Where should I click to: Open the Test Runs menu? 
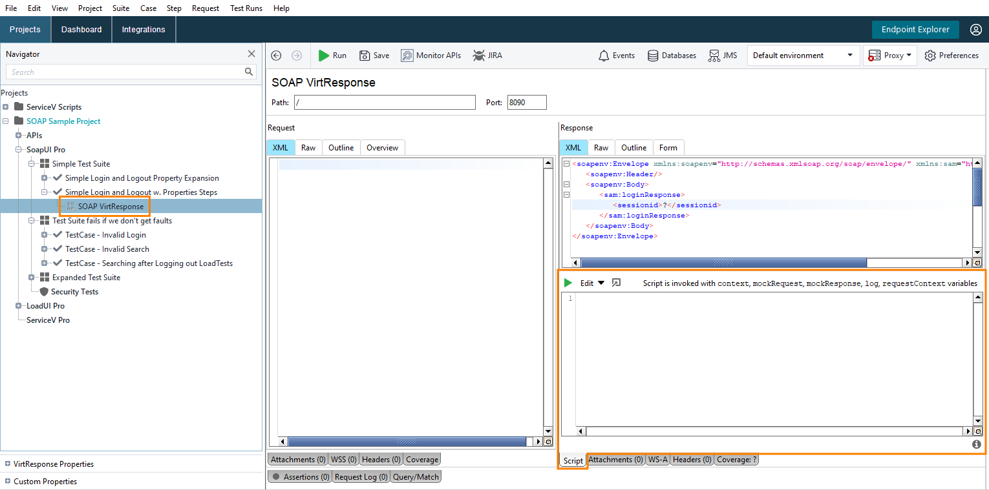[246, 8]
